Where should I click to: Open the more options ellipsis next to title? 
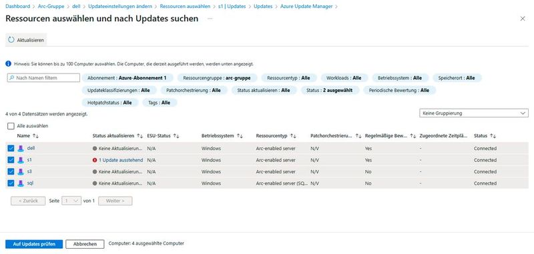210,19
